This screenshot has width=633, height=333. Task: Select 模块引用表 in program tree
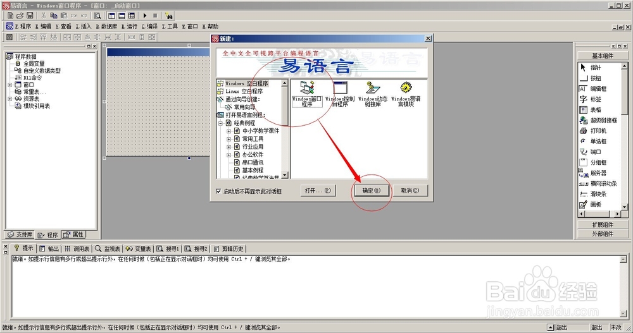pyautogui.click(x=36, y=106)
